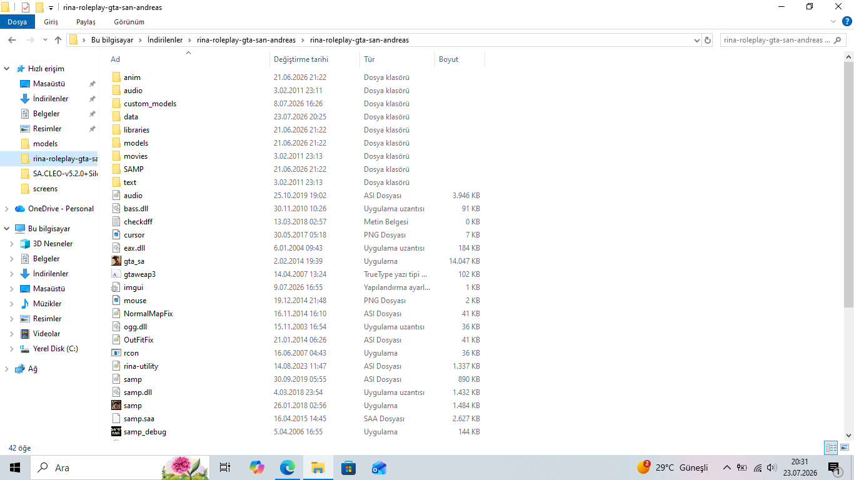Open the Dosya menu
The width and height of the screenshot is (854, 480).
(x=18, y=22)
